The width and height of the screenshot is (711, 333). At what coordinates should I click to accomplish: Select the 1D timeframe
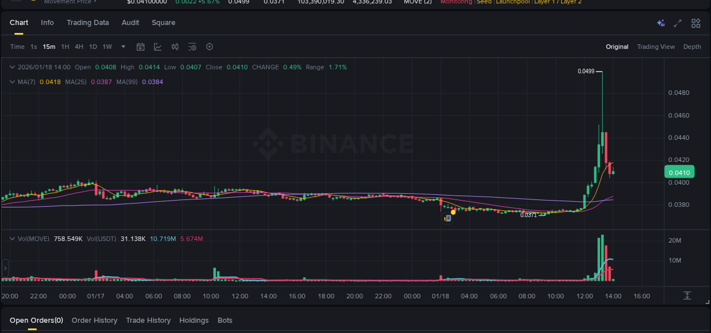pos(93,47)
